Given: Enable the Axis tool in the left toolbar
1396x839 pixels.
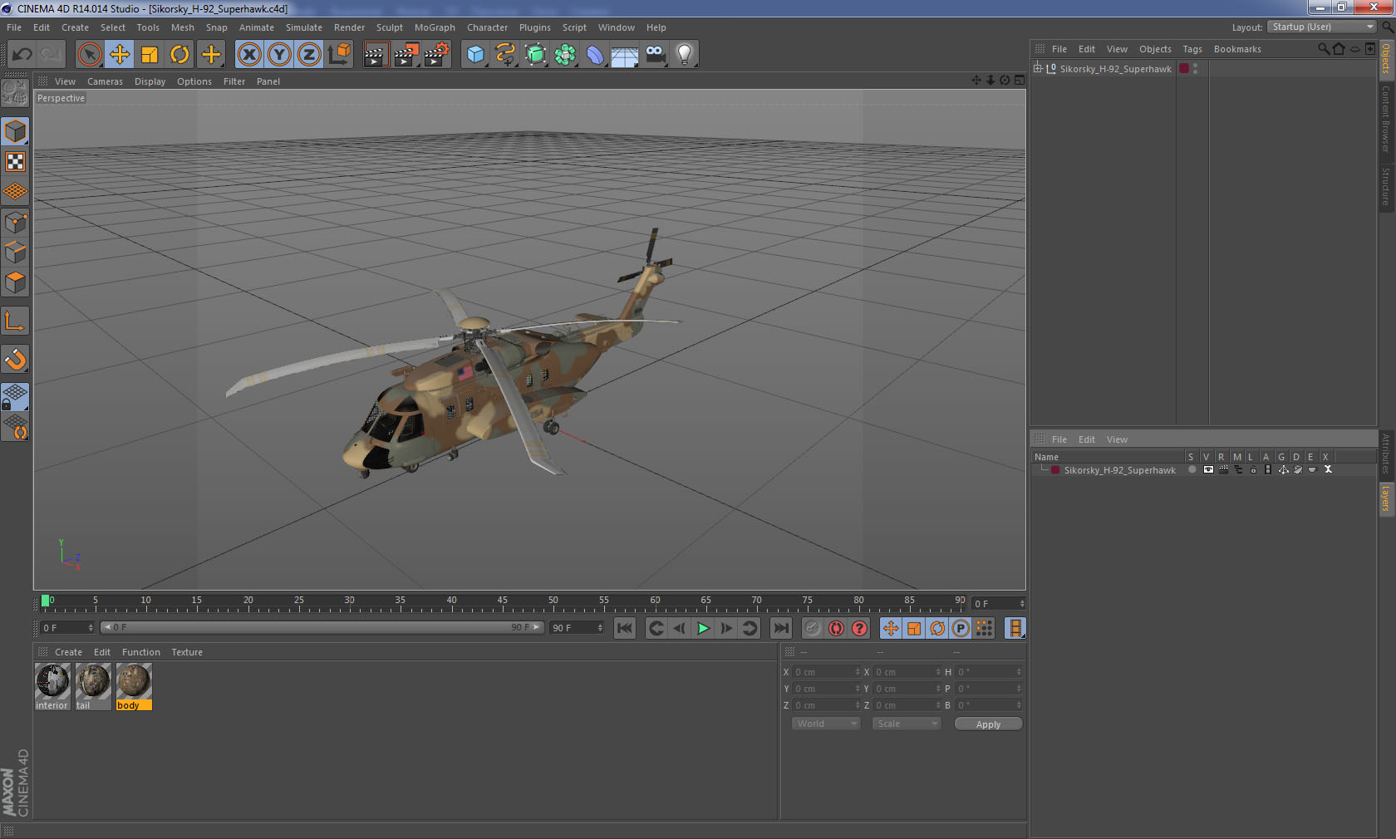Looking at the screenshot, I should pyautogui.click(x=15, y=321).
